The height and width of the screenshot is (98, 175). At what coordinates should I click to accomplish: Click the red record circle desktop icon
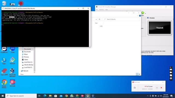21,3
